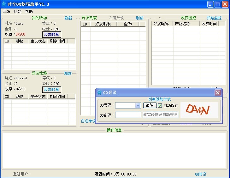
Task: Click 动物 column header in 我的牧场 table
Action: tap(20, 41)
